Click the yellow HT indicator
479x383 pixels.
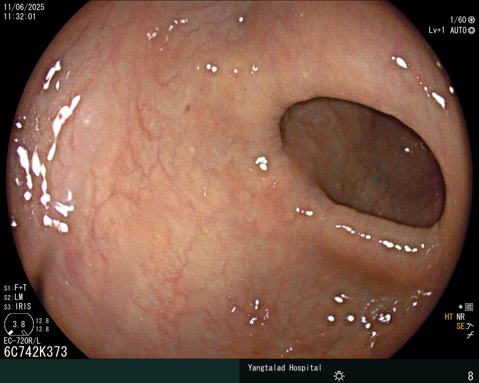(449, 317)
